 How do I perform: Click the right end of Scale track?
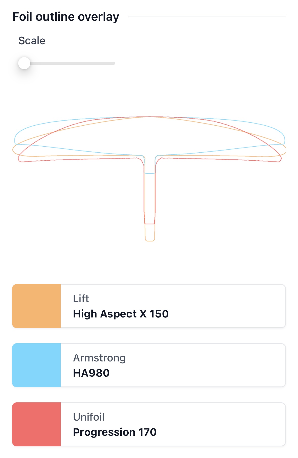coord(114,63)
